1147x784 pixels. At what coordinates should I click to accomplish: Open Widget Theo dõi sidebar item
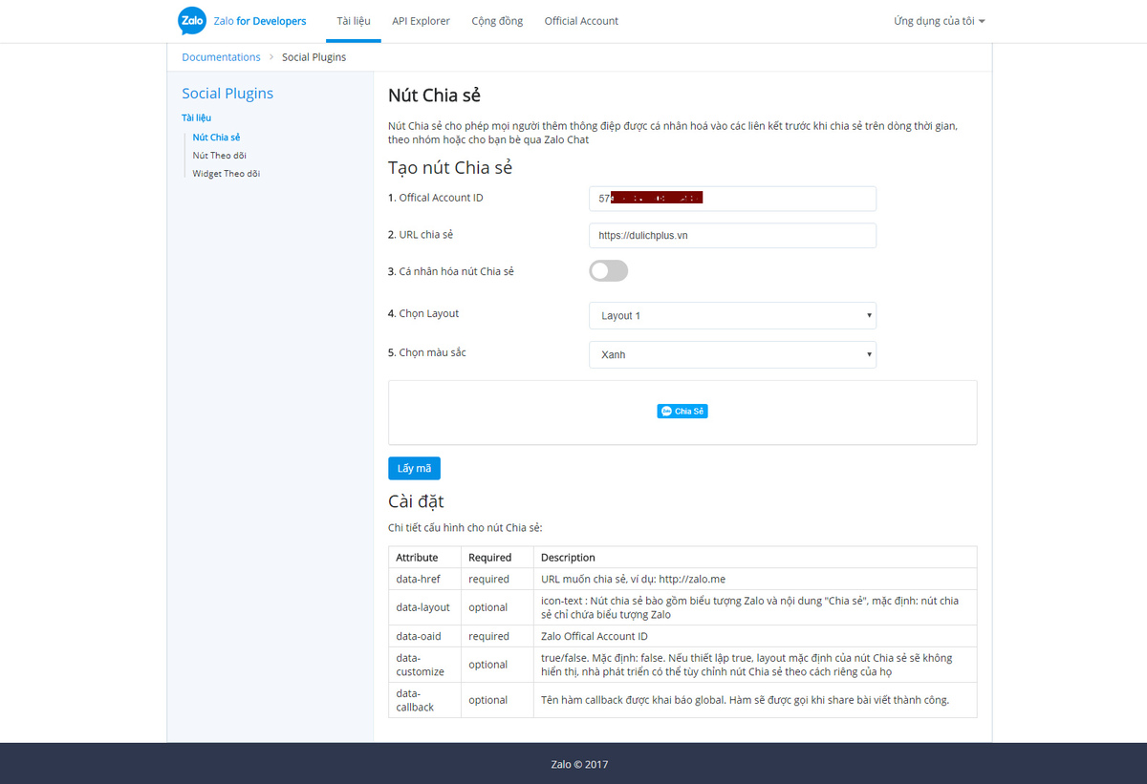(226, 174)
